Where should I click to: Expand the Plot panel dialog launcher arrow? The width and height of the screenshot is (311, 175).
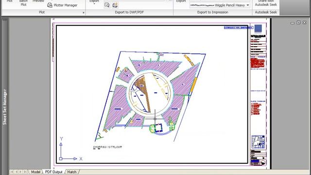pos(83,13)
